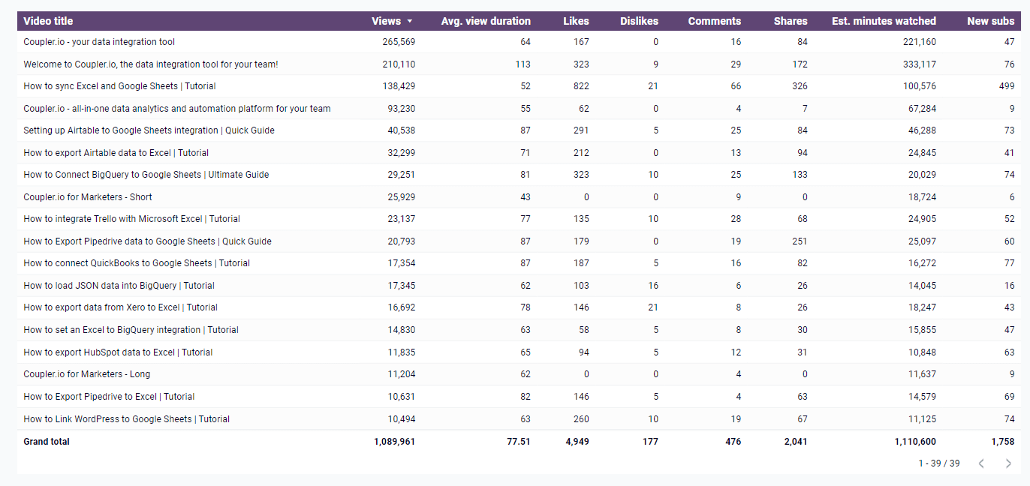This screenshot has height=486, width=1030.
Task: Click the shares value 326
Action: (x=800, y=86)
